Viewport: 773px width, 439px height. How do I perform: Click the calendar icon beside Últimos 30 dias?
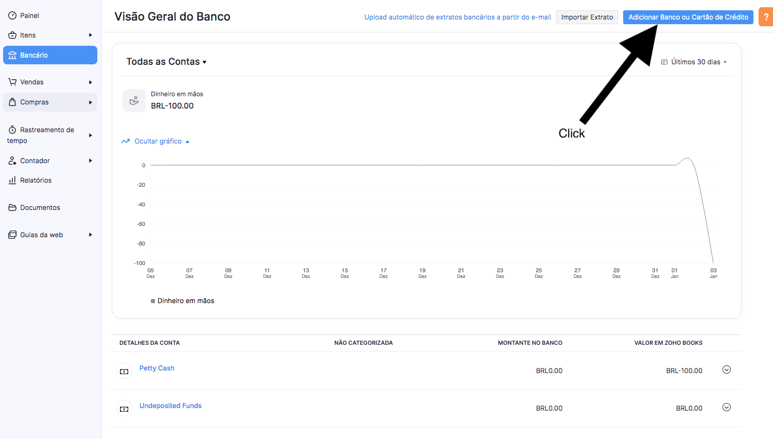coord(664,62)
